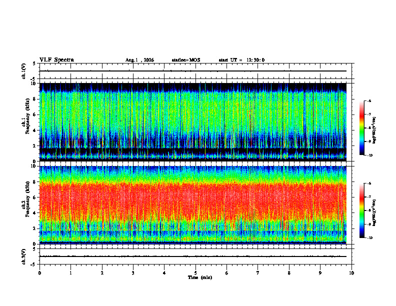
Task: Click the time axis tick label '5'
Action: [x=195, y=273]
